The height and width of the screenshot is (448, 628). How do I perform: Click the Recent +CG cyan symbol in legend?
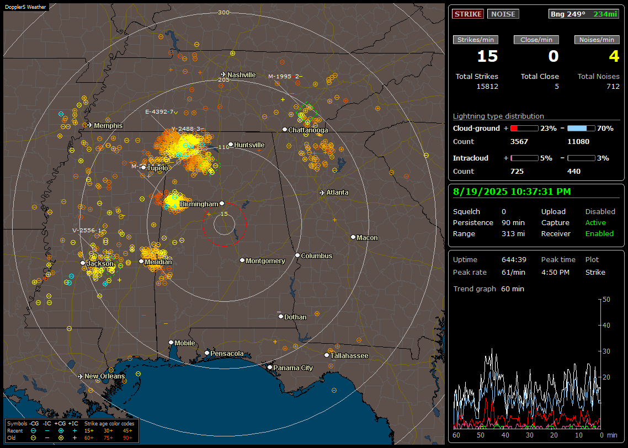(x=61, y=431)
